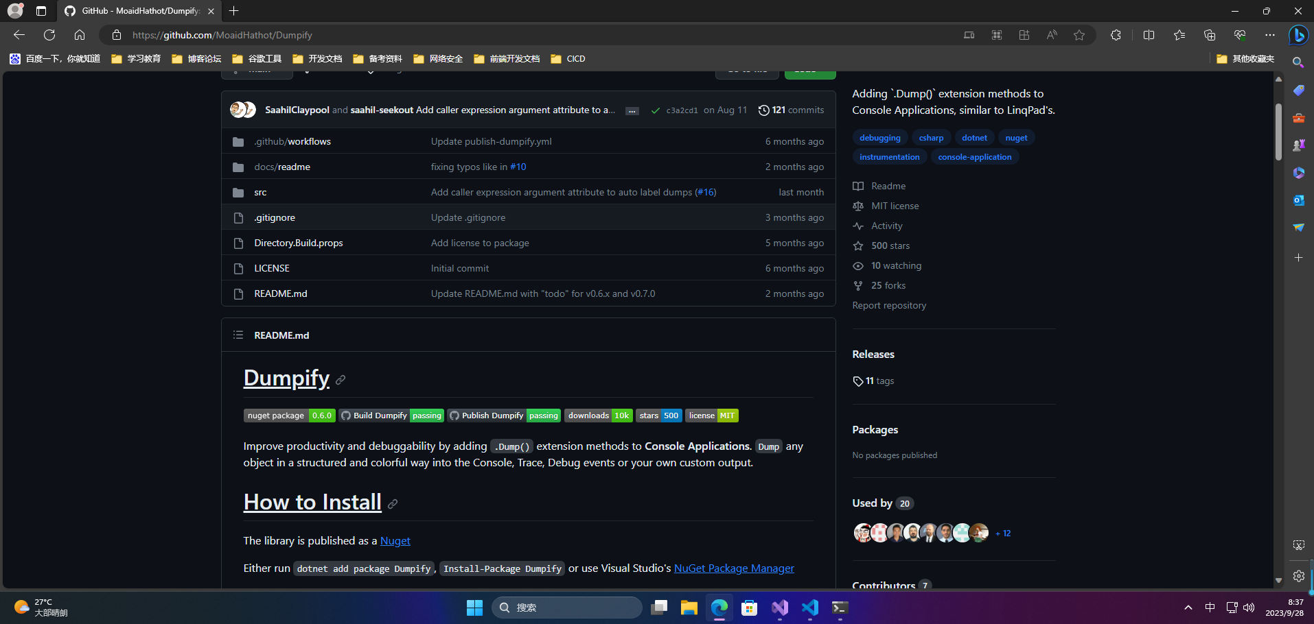Open sidebar Microsoft 365 icon
This screenshot has height=624, width=1314.
[x=1298, y=173]
